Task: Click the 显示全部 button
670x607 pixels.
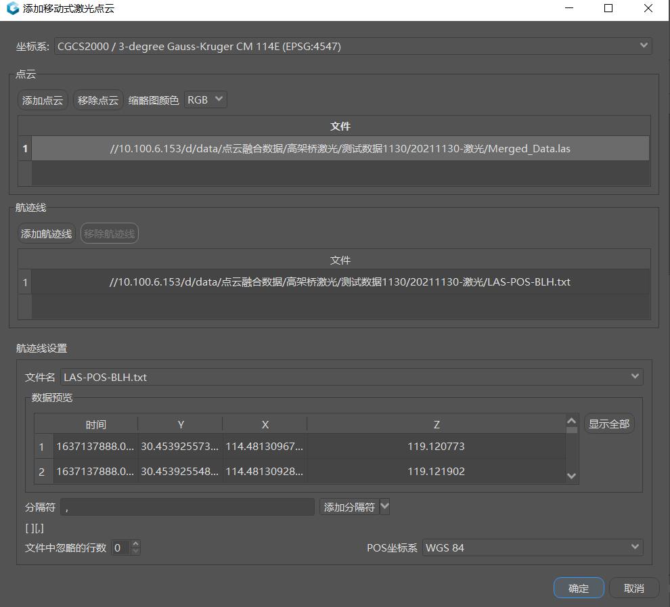Action: [x=609, y=424]
